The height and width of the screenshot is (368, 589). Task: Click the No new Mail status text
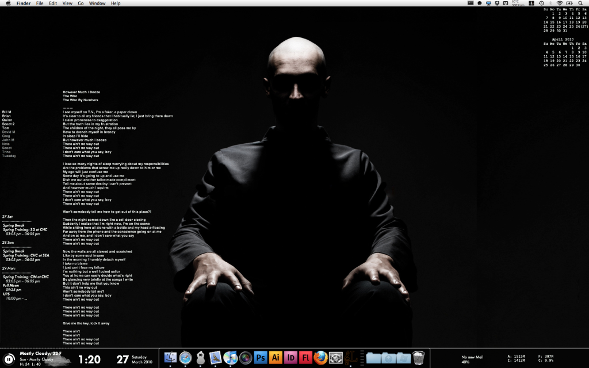pos(473,357)
